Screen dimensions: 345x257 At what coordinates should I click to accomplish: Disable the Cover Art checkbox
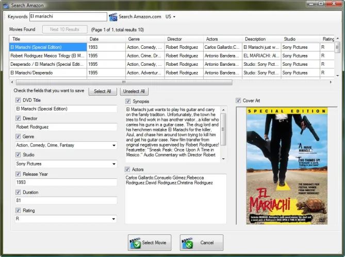pos(238,100)
